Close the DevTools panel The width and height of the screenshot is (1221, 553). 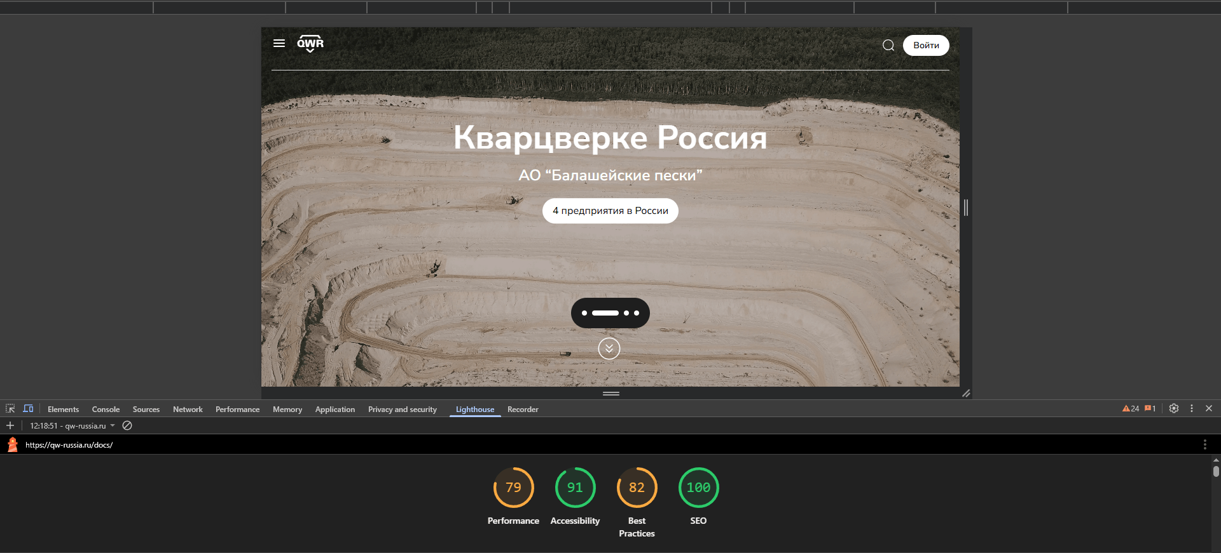[1209, 409]
